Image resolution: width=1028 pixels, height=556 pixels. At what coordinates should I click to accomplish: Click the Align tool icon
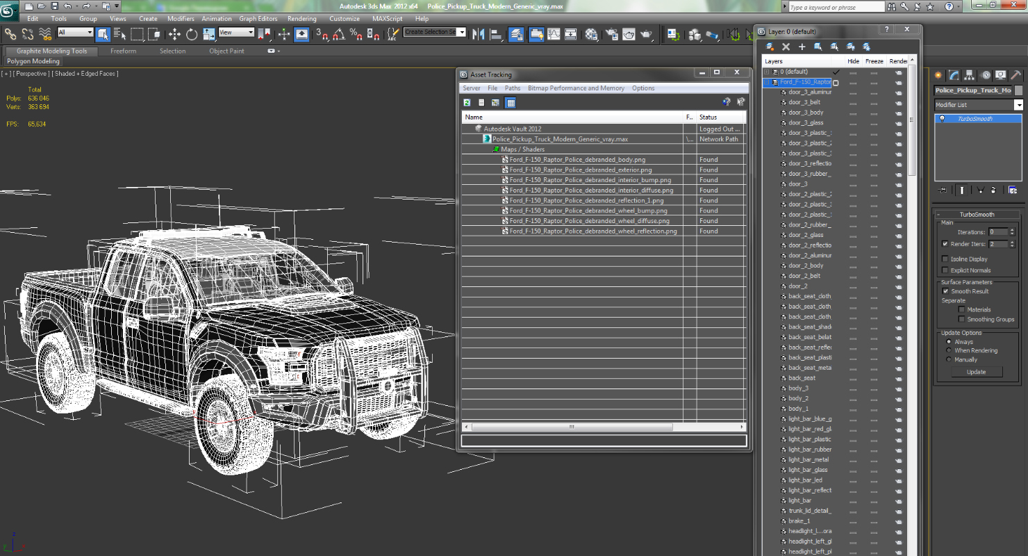coord(496,33)
